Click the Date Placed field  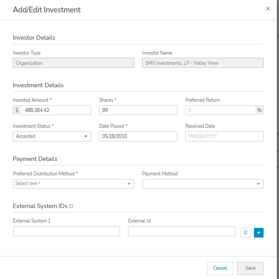[138, 136]
